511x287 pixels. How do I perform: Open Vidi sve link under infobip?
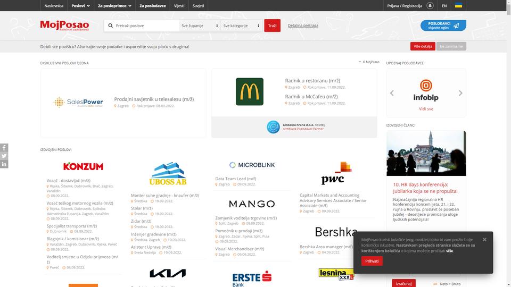pos(426,109)
